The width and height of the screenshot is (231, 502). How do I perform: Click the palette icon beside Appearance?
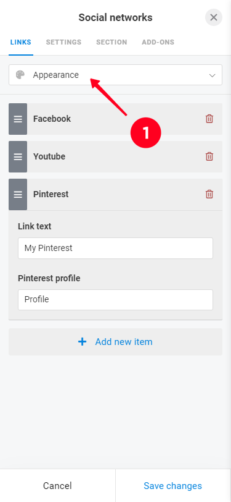tap(20, 75)
